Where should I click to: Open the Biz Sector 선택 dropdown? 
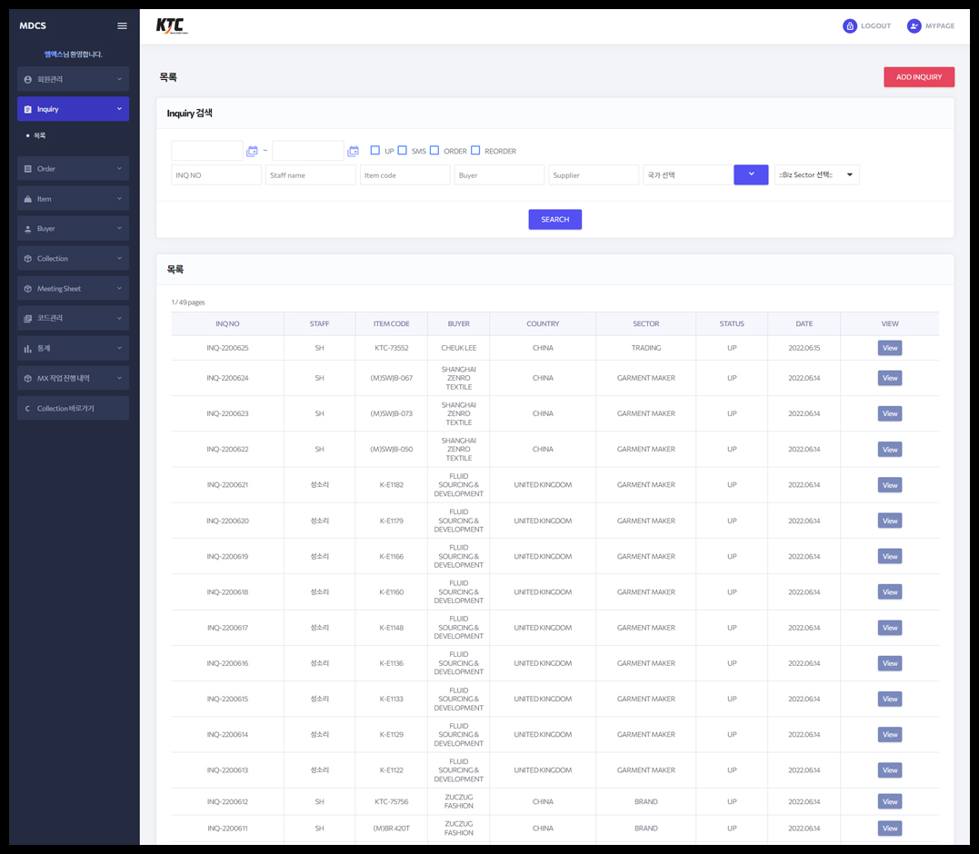(816, 174)
